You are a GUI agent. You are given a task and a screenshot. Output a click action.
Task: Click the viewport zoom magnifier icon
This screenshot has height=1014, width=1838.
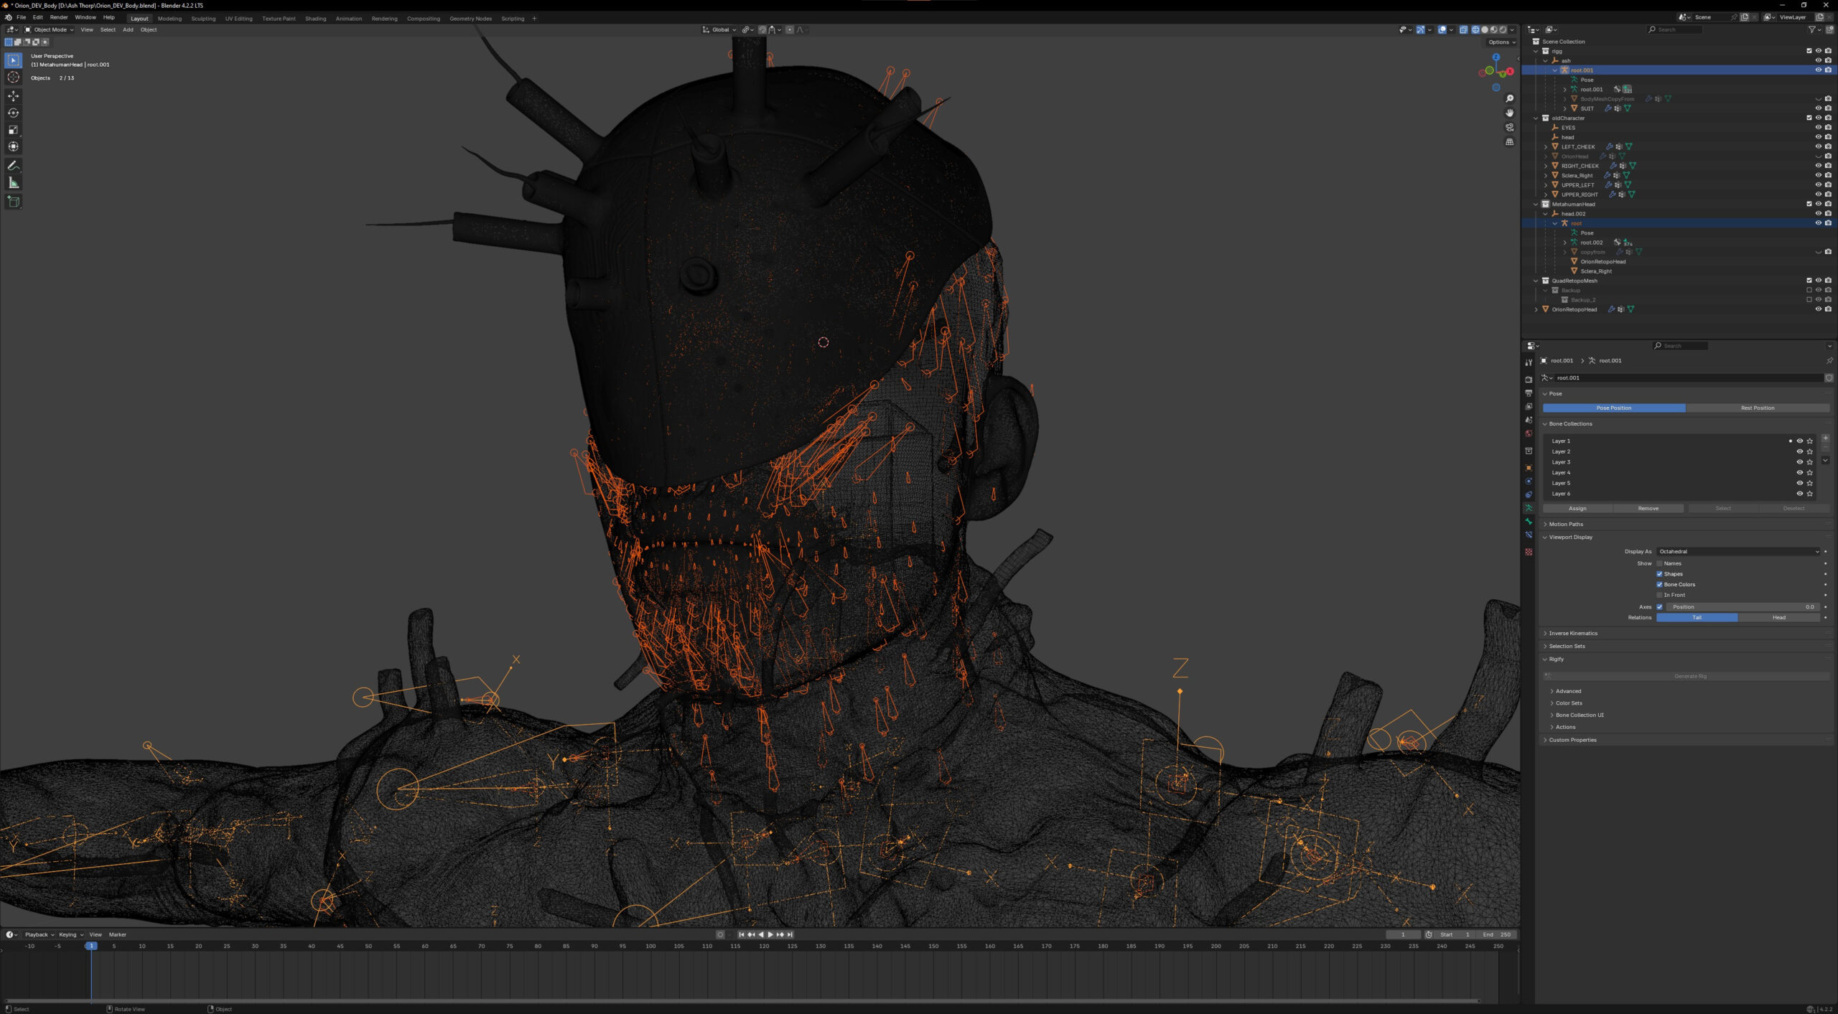point(1509,99)
